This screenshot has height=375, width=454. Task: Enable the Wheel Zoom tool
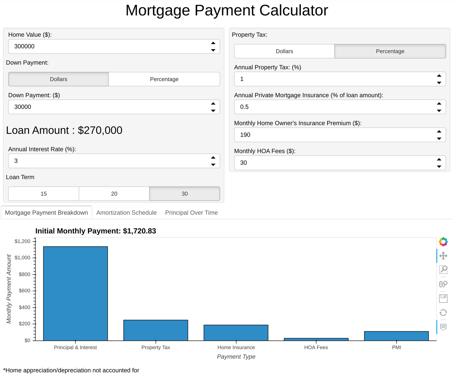pyautogui.click(x=443, y=284)
